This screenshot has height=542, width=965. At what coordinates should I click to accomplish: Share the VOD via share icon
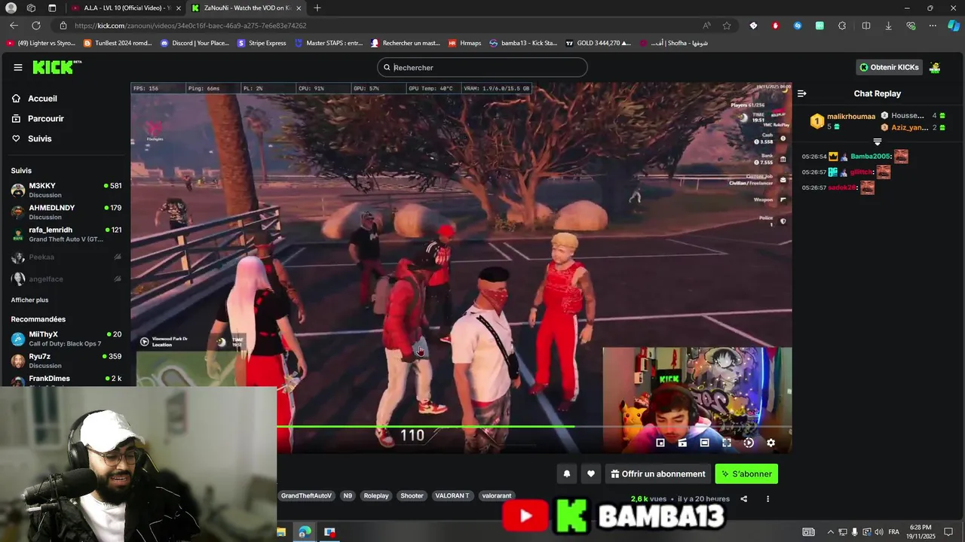click(x=744, y=498)
